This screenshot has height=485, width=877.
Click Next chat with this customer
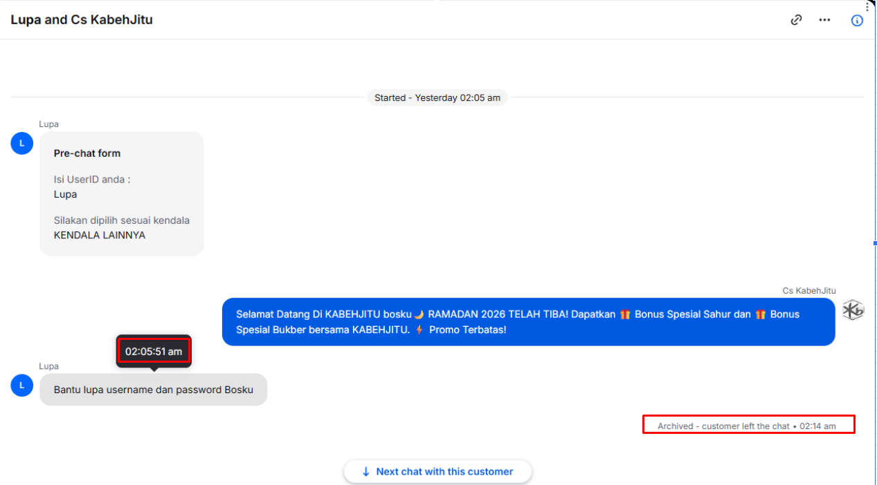(x=437, y=472)
